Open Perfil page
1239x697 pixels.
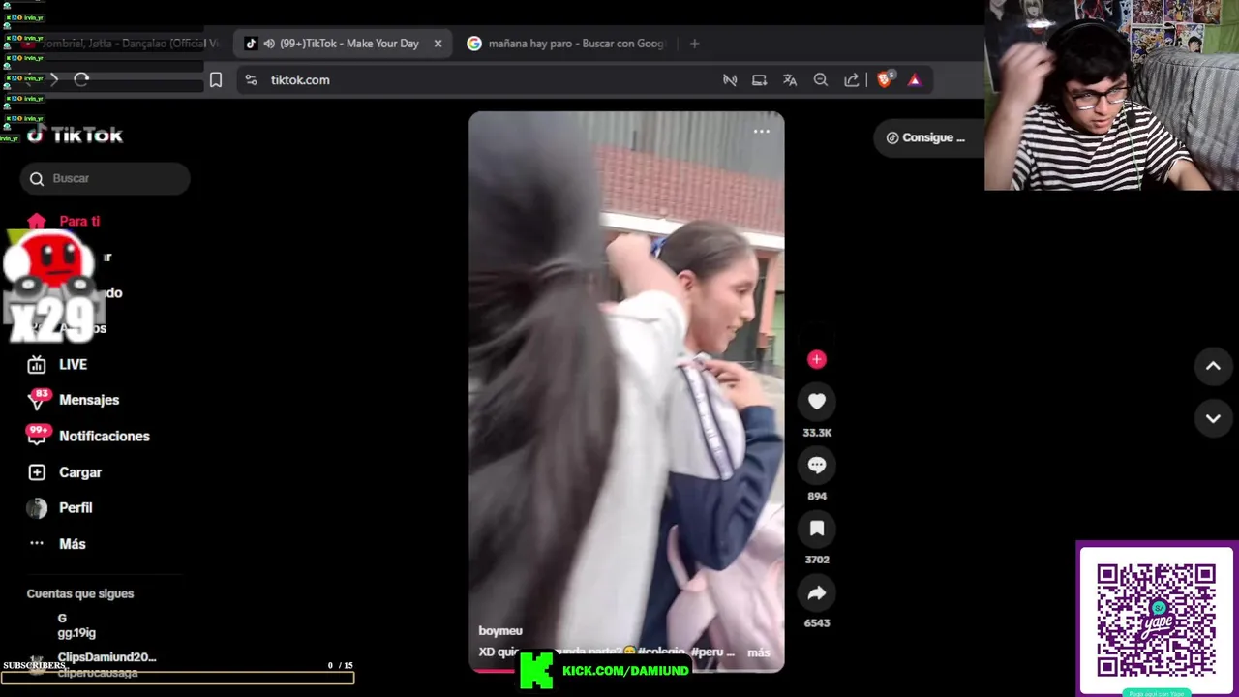[x=76, y=508]
